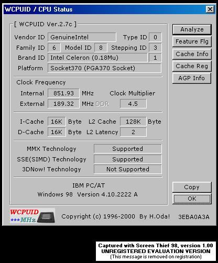Click the D-Cache 16K value

click(x=57, y=132)
